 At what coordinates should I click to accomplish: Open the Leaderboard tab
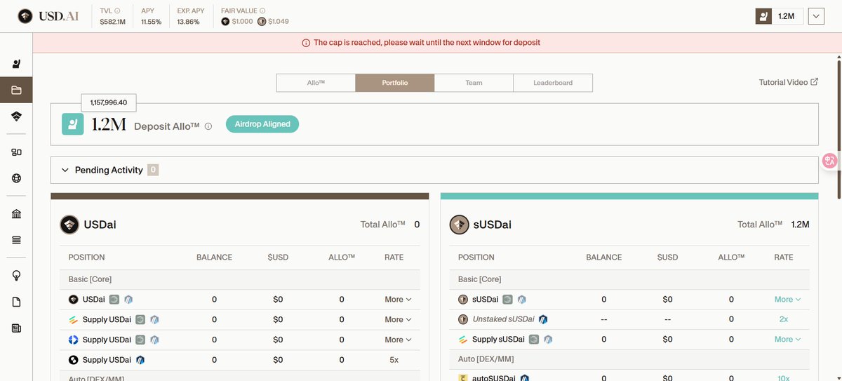[553, 83]
